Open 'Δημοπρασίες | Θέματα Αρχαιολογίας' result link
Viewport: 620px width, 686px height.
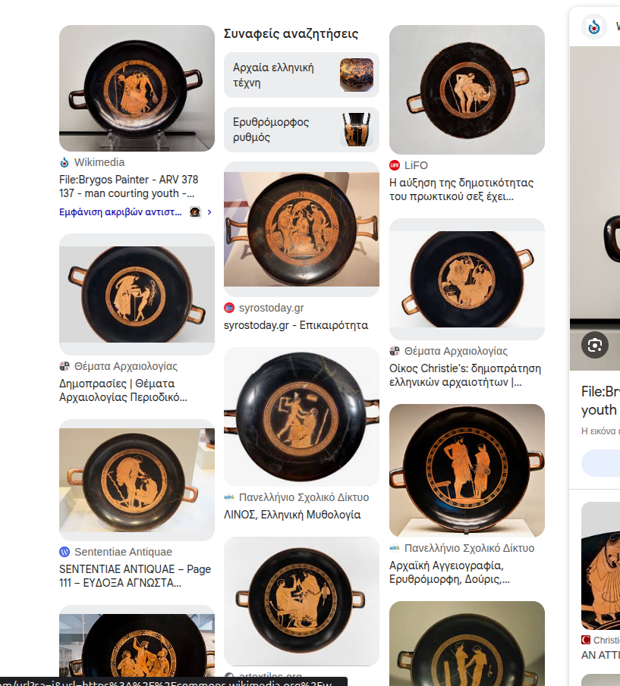[x=123, y=390]
